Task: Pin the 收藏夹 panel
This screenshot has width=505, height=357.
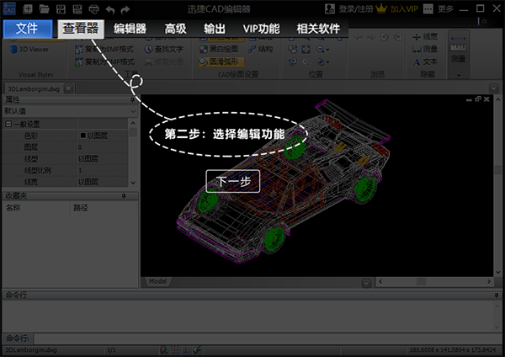Action: tap(124, 196)
